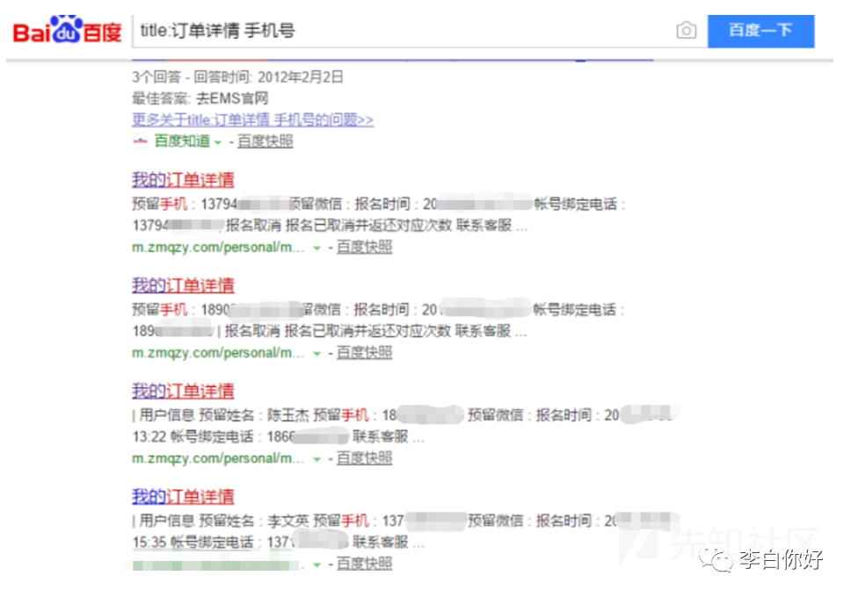The image size is (851, 597).
Task: Open 百度快照 under the 13794 result
Action: point(364,248)
